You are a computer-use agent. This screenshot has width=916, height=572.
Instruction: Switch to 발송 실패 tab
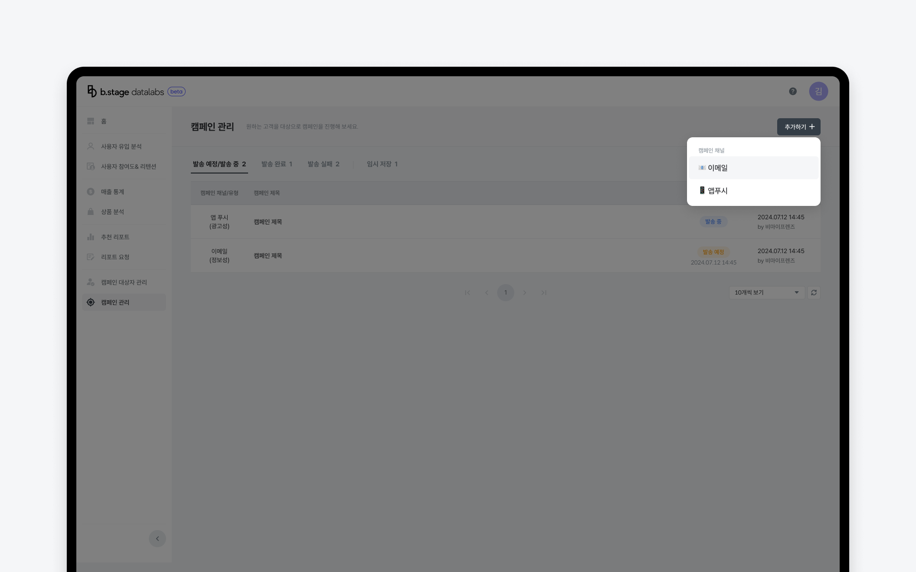click(323, 164)
